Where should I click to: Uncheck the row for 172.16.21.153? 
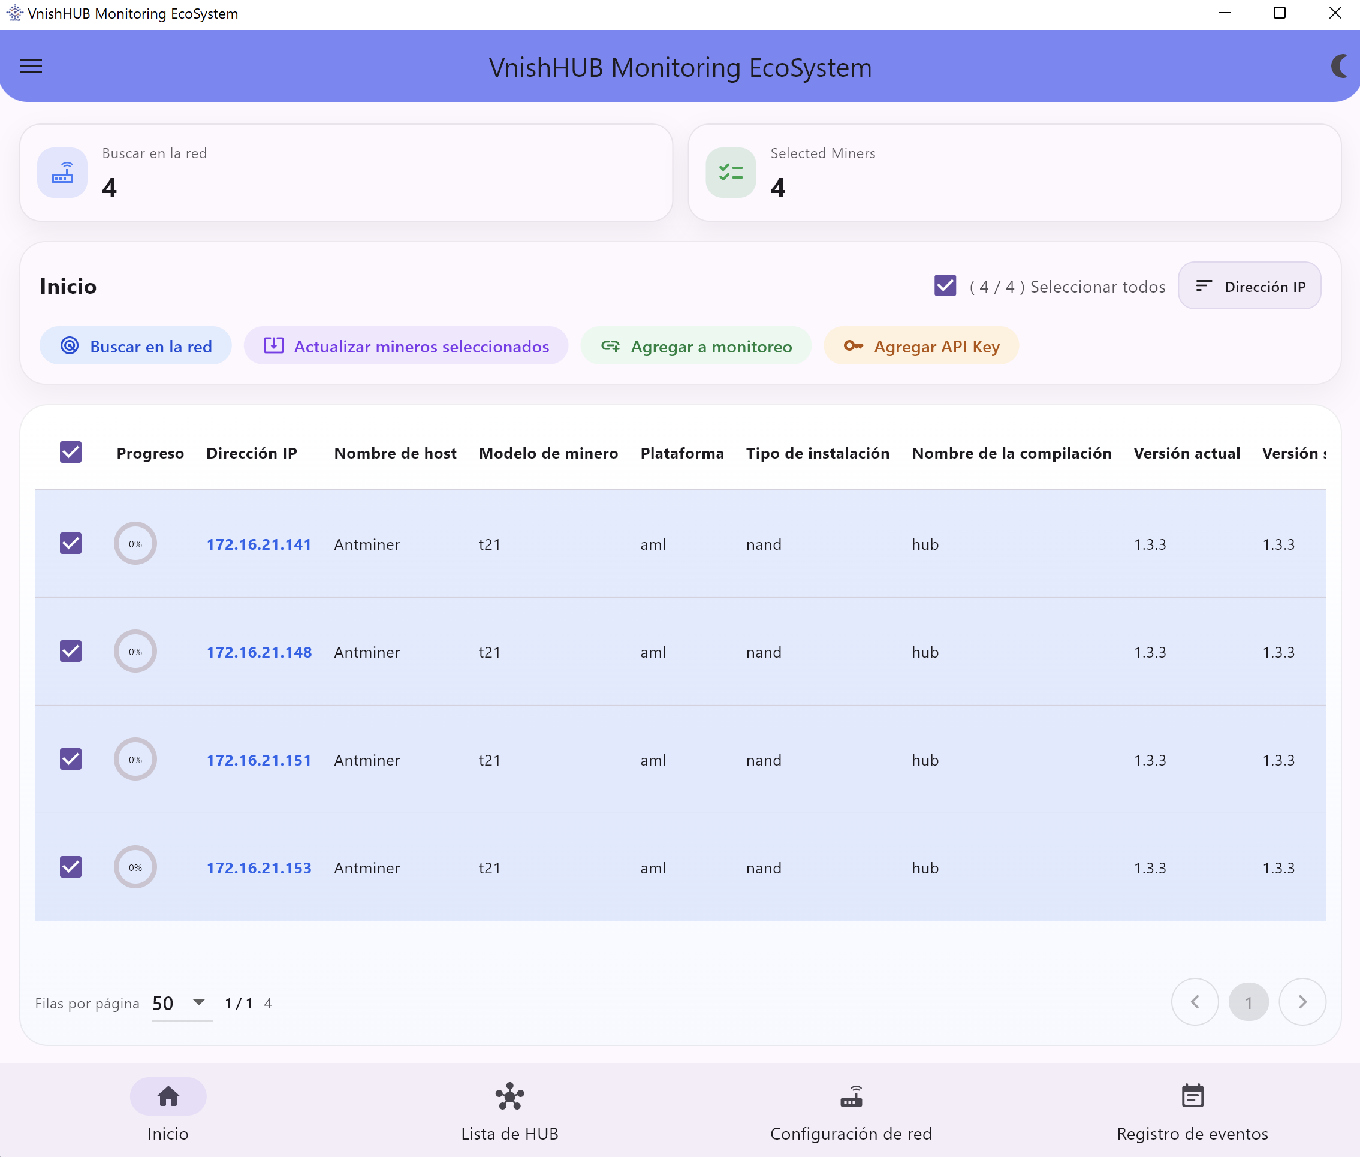[x=71, y=867]
